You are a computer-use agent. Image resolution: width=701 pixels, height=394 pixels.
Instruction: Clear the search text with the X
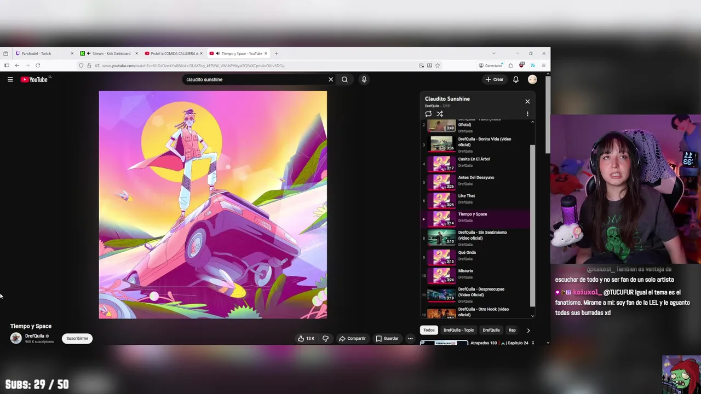331,79
